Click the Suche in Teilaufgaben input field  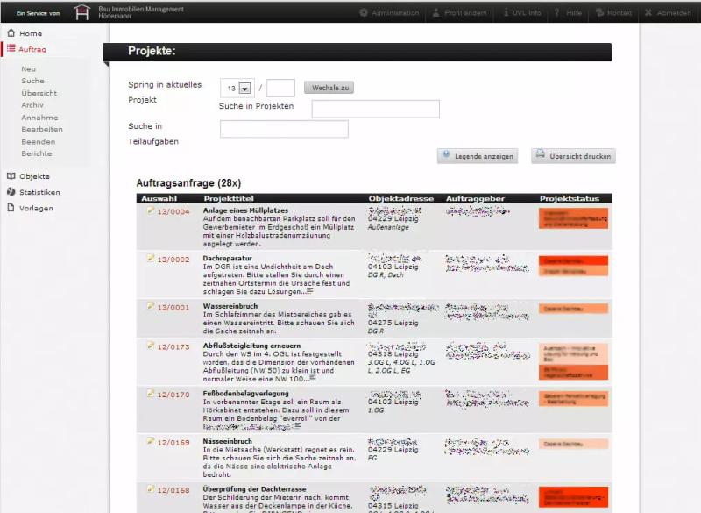pos(284,129)
